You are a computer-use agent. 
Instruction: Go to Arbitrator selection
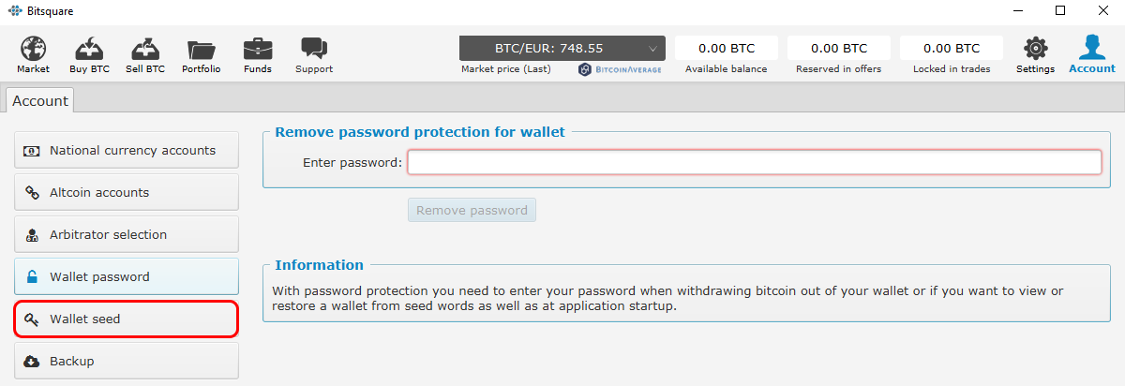click(127, 234)
